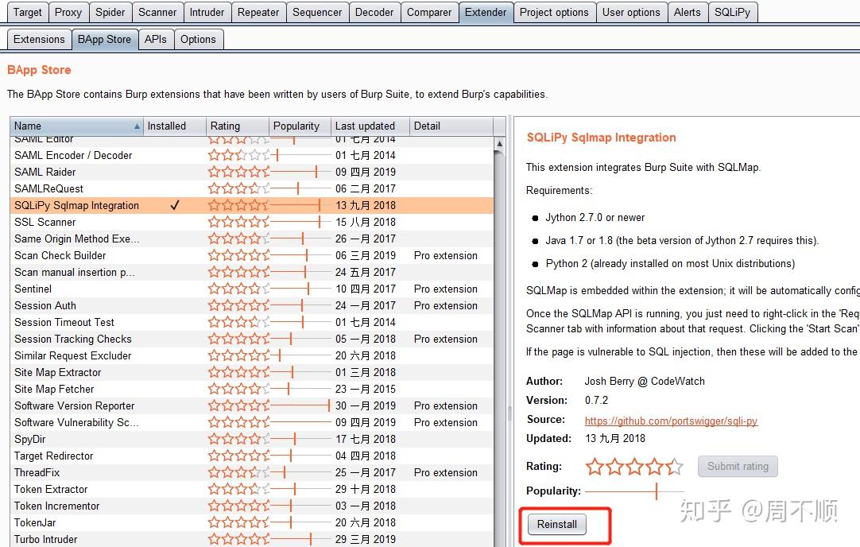This screenshot has width=860, height=547.
Task: Sort by Rating column header
Action: [x=237, y=126]
